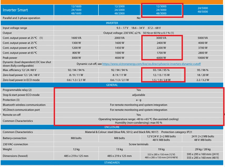Open the Victron dynamic cut-off hyperlink
This screenshot has height=167, width=225.
(151, 64)
